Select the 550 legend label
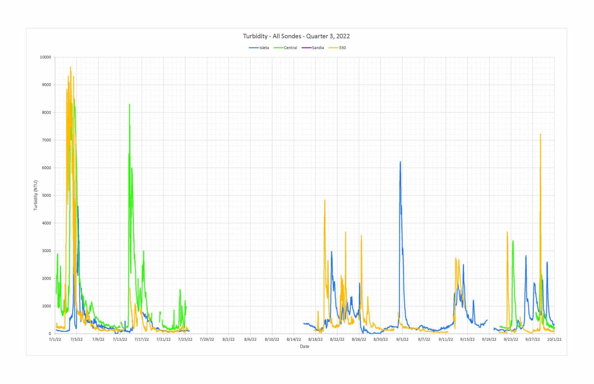Screen dimensions: 594x384 coord(342,48)
